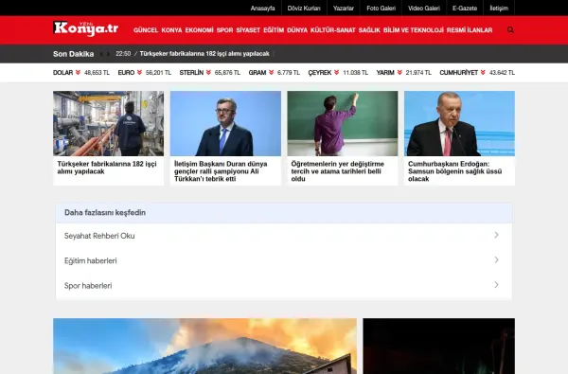Screen dimensions: 568x374
Task: Open factory worker photo thumbnail
Action: click(108, 124)
